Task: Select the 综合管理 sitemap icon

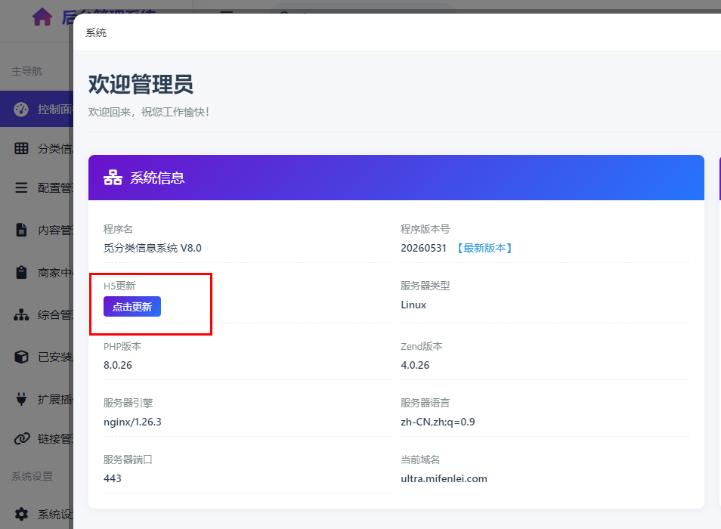Action: tap(21, 315)
